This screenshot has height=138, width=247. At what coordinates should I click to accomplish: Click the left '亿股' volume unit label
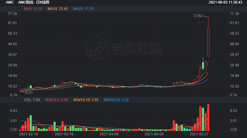click(x=14, y=129)
